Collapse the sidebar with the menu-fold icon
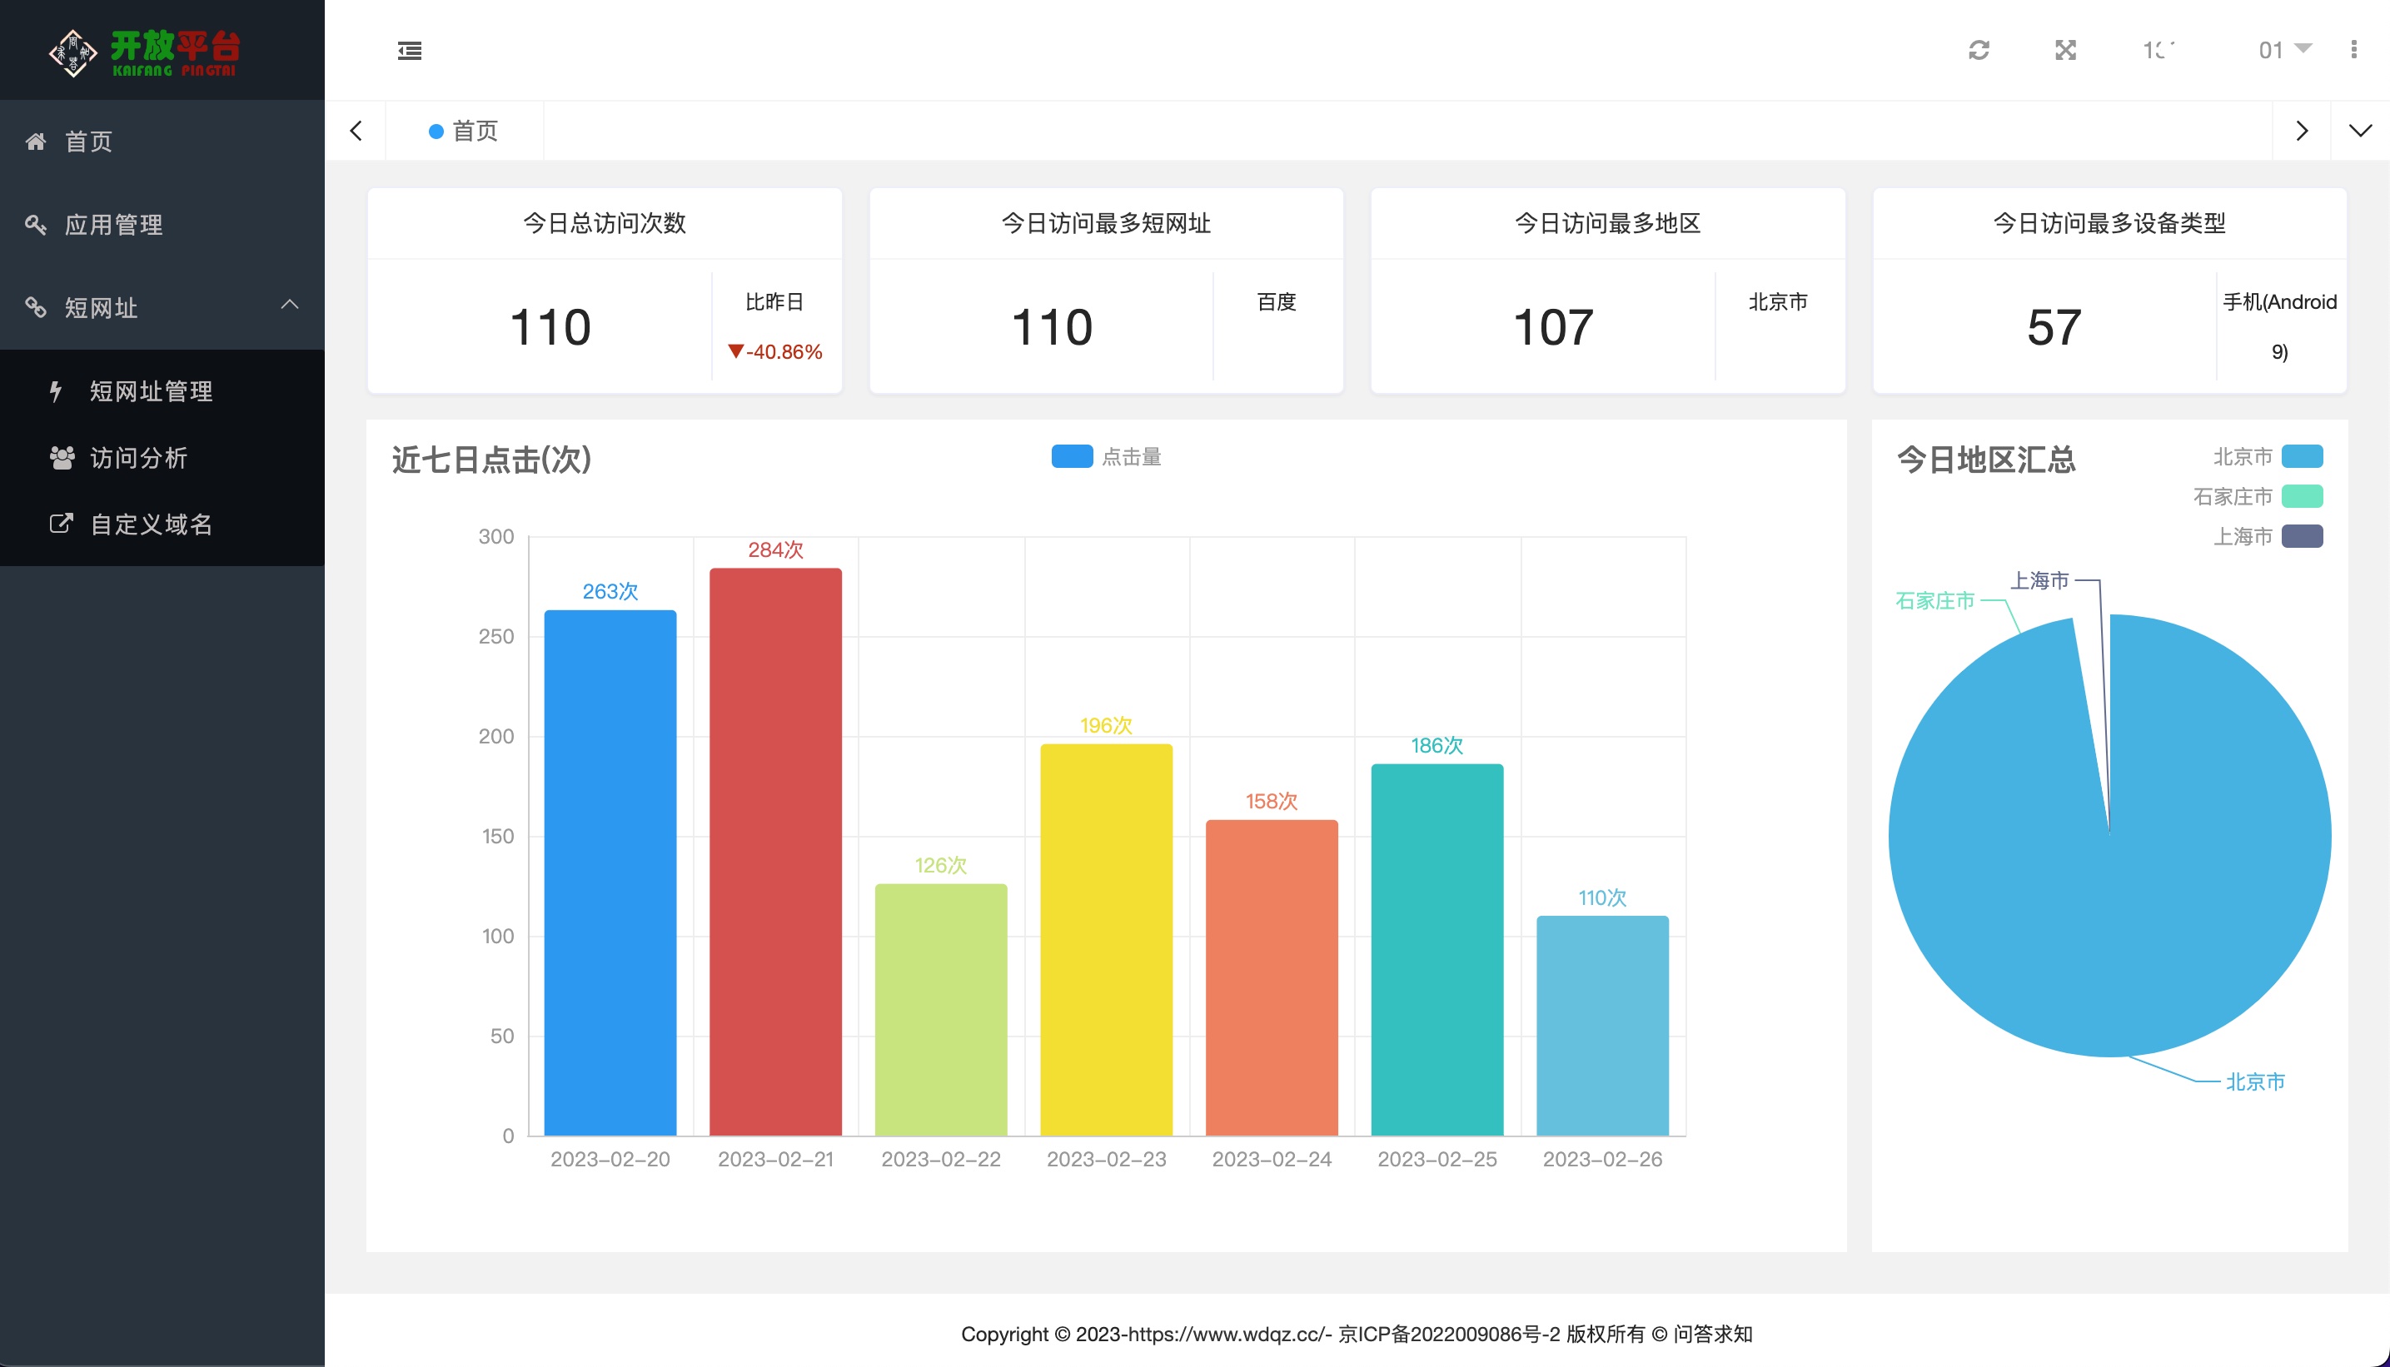The height and width of the screenshot is (1367, 2390). (x=410, y=51)
